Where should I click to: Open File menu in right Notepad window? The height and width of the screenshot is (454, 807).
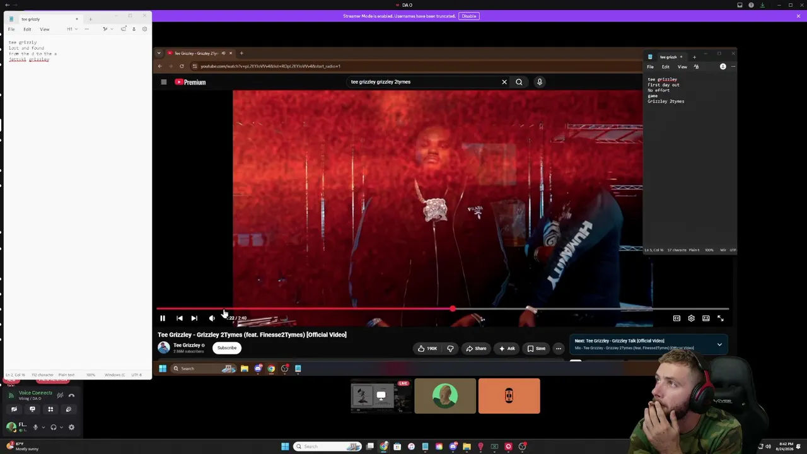650,67
